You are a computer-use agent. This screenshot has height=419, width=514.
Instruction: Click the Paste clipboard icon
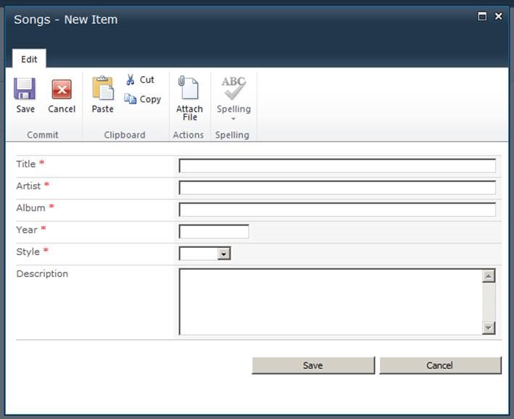point(102,88)
